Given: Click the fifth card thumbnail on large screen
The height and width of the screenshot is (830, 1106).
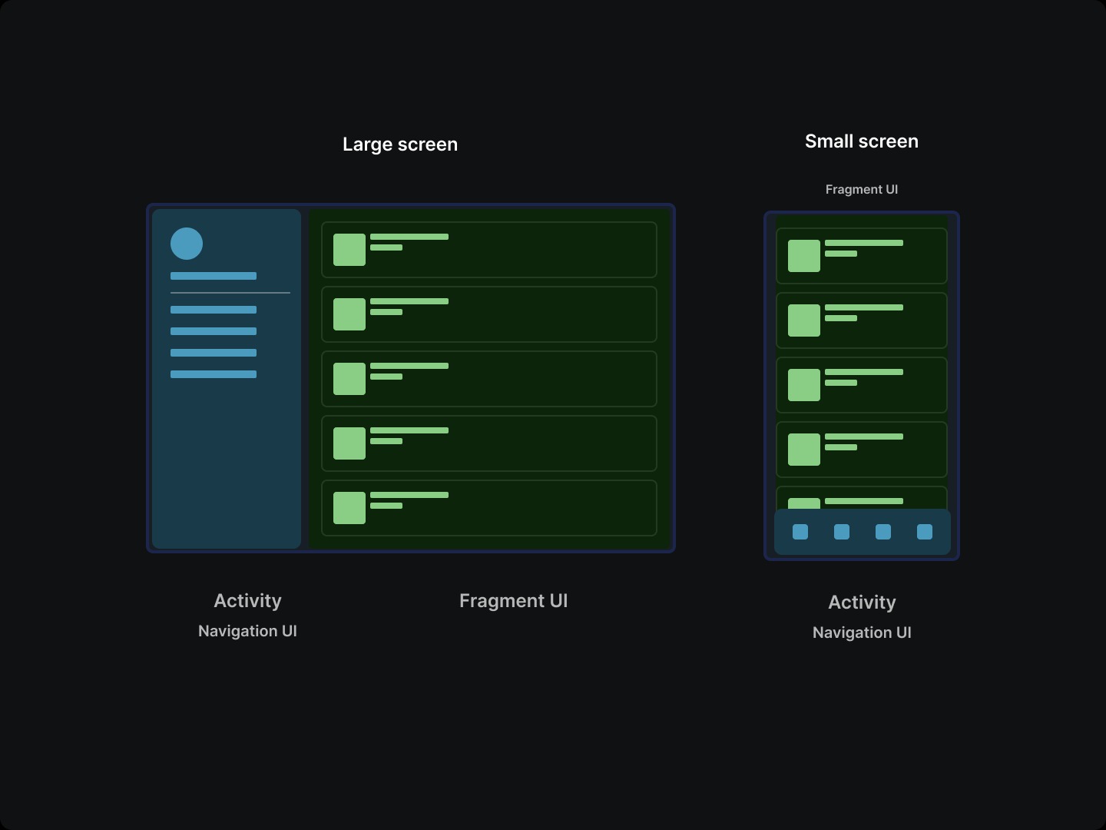Looking at the screenshot, I should tap(349, 508).
